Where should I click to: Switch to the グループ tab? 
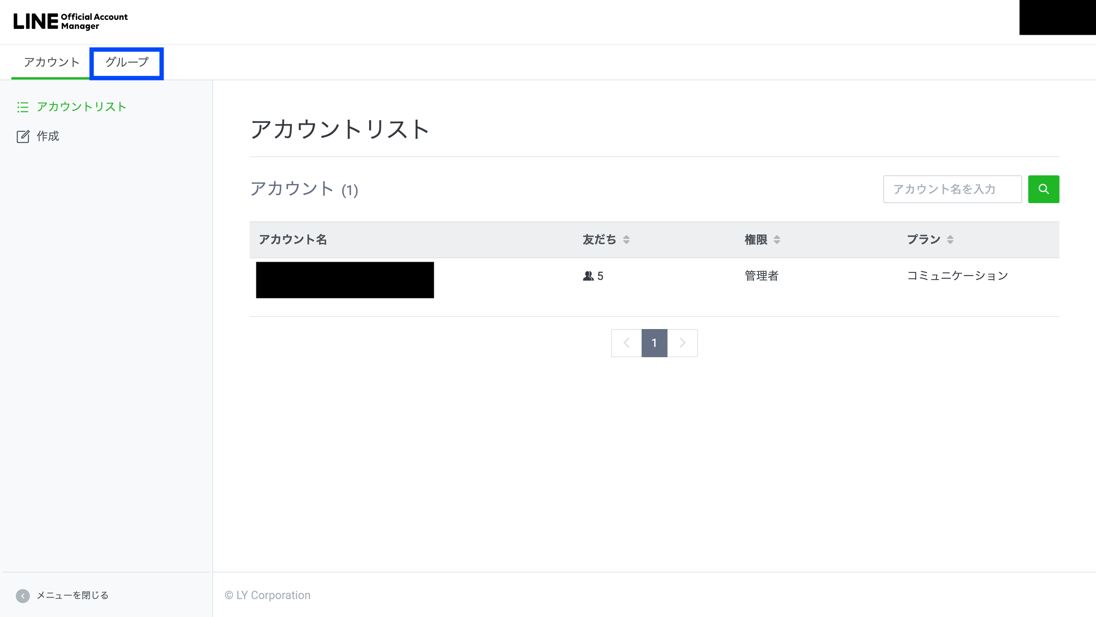[x=127, y=62]
